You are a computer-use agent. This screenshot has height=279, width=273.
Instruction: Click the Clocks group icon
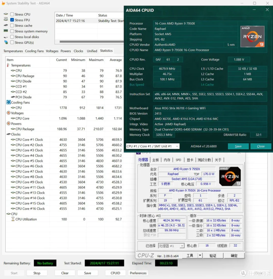pyautogui.click(x=8, y=134)
